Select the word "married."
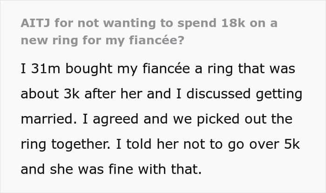The image size is (326, 193). [x=46, y=119]
